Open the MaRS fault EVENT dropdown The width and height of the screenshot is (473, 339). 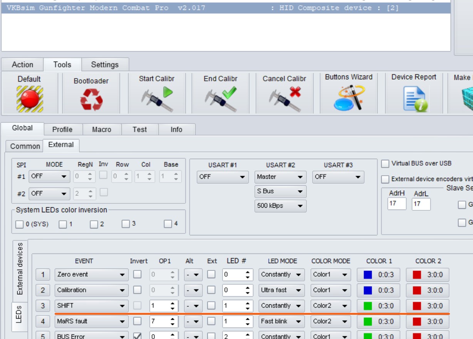pos(91,321)
